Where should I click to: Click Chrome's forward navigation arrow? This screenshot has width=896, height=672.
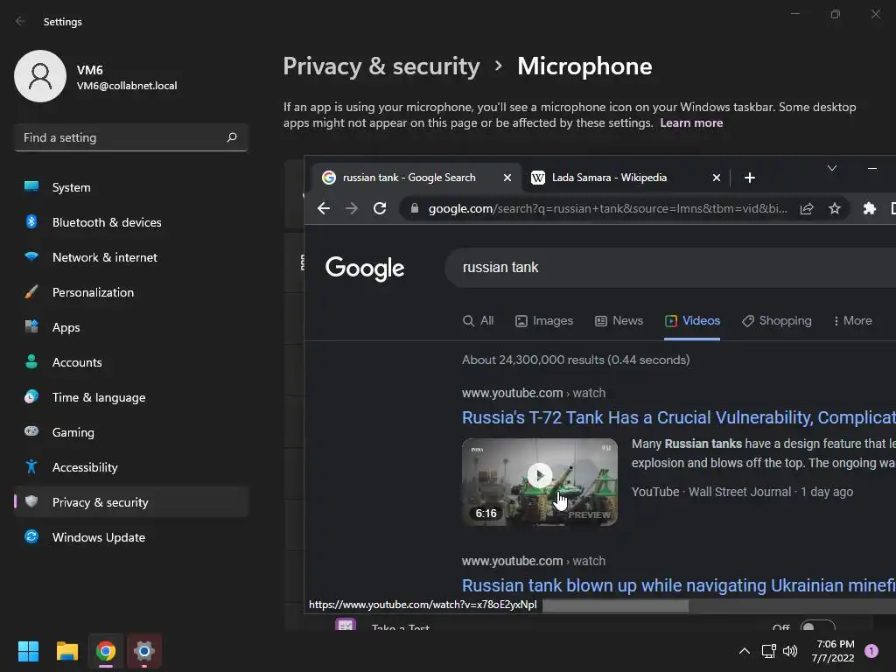click(352, 208)
